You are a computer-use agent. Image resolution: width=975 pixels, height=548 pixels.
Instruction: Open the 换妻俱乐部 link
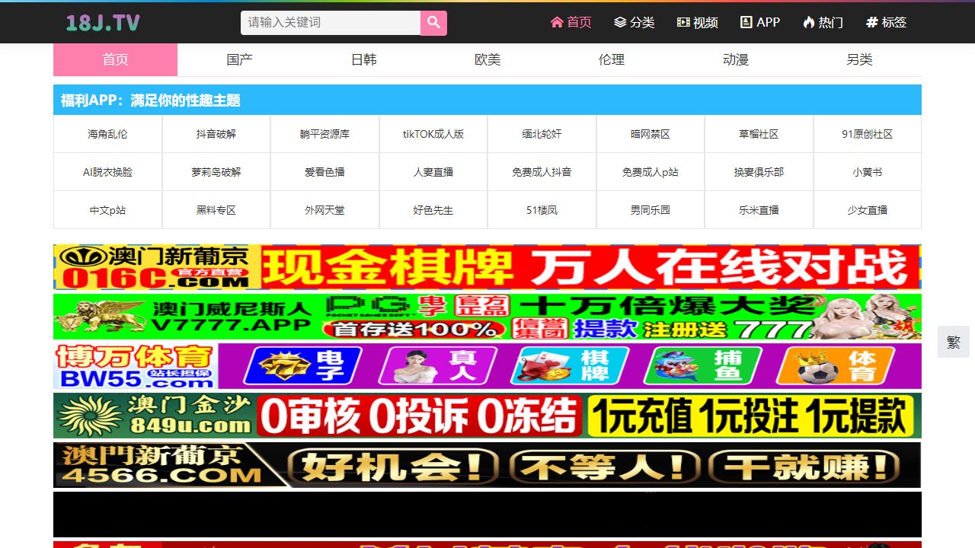(759, 172)
